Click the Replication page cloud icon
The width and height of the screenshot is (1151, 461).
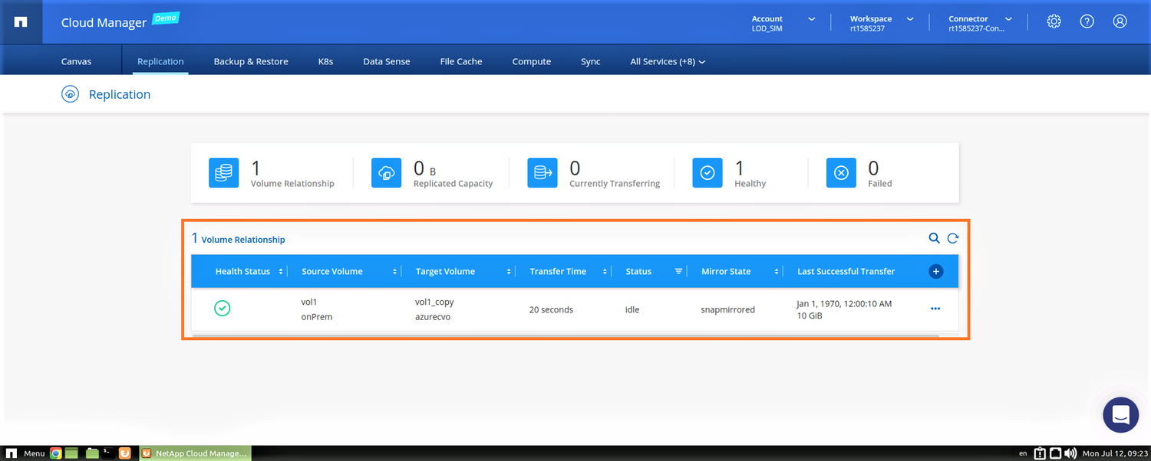coord(70,94)
